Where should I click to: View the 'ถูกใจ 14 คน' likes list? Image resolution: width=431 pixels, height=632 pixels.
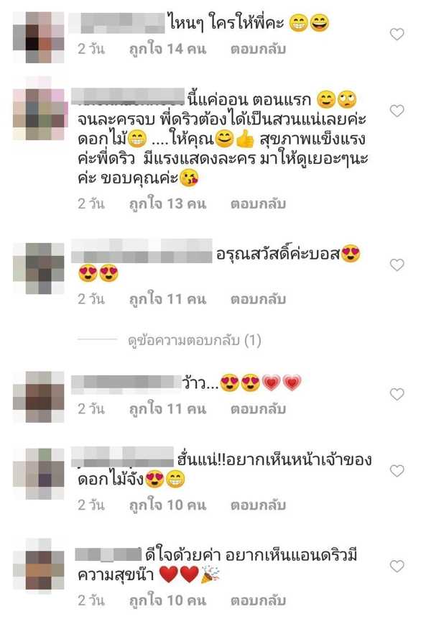tap(167, 49)
